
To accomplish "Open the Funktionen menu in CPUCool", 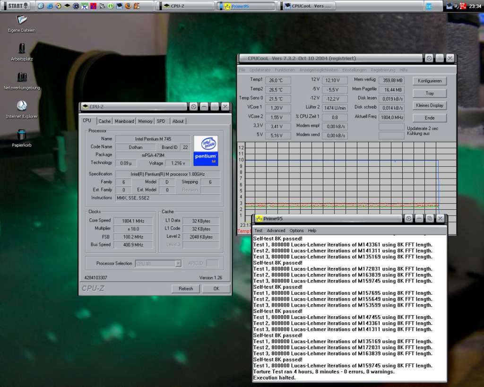I will point(285,70).
